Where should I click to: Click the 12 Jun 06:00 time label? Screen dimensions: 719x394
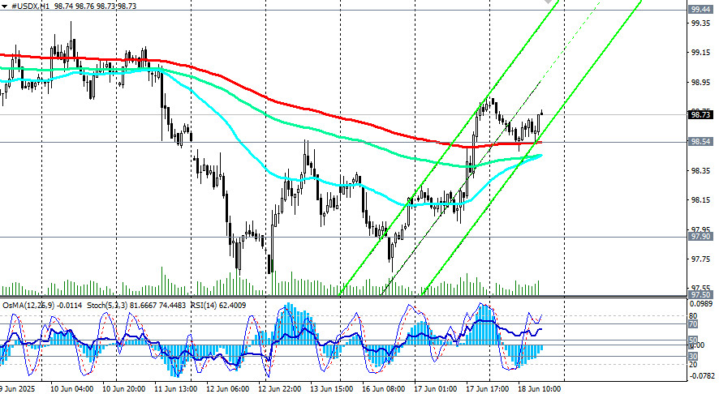tap(228, 389)
